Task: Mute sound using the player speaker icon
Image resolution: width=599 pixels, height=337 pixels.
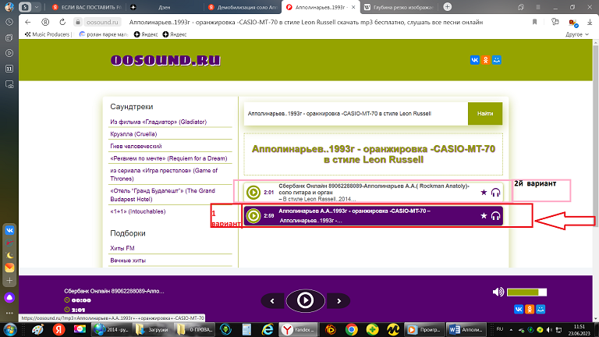Action: click(x=498, y=292)
